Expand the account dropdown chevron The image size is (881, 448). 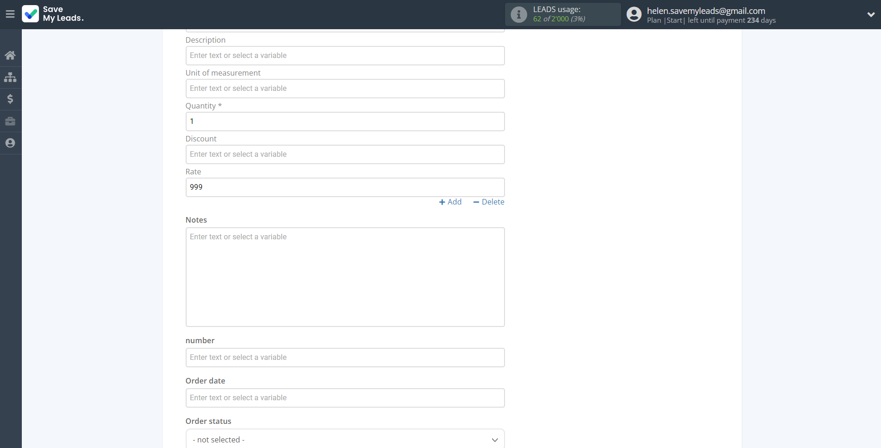point(871,14)
